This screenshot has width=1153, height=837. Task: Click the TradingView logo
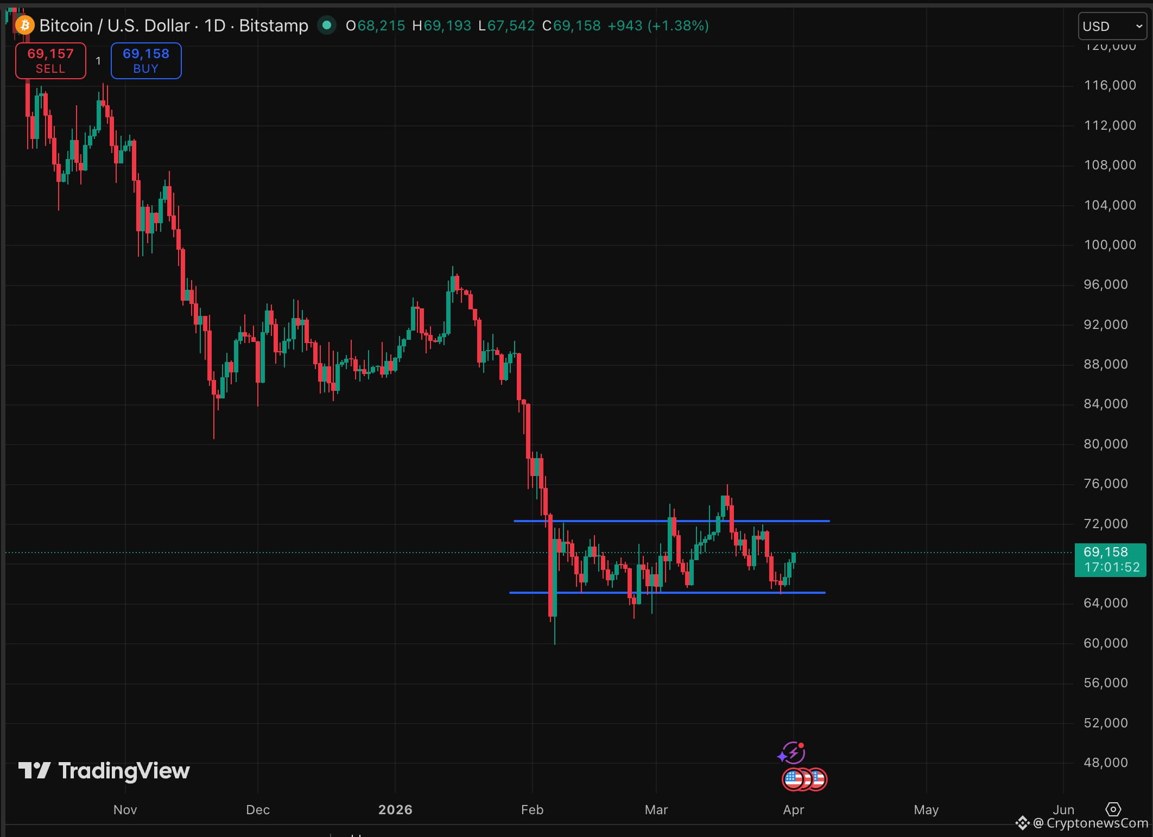click(104, 771)
